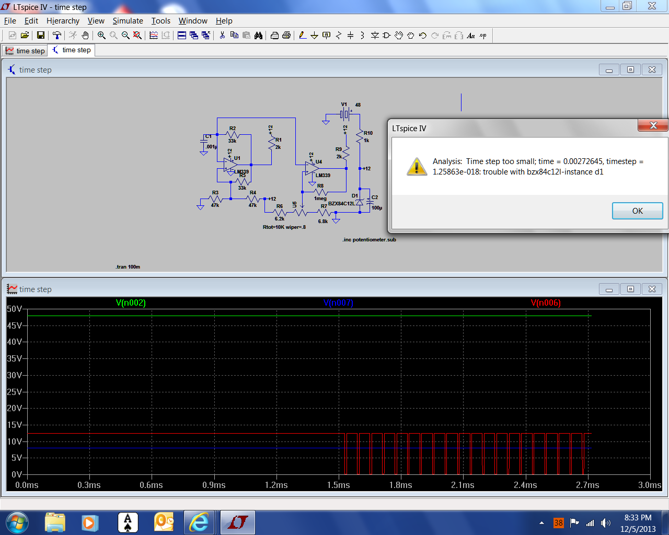Click the V(n007) trace label
This screenshot has width=669, height=535.
tap(339, 303)
